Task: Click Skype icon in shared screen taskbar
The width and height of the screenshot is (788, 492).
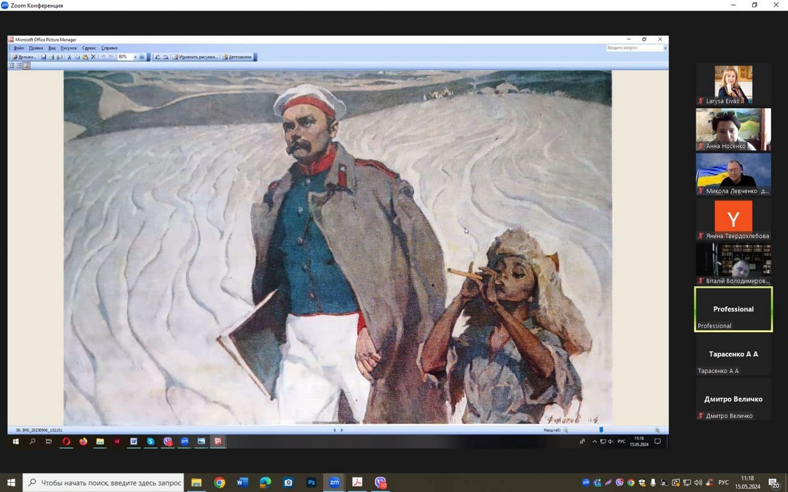Action: pyautogui.click(x=150, y=442)
